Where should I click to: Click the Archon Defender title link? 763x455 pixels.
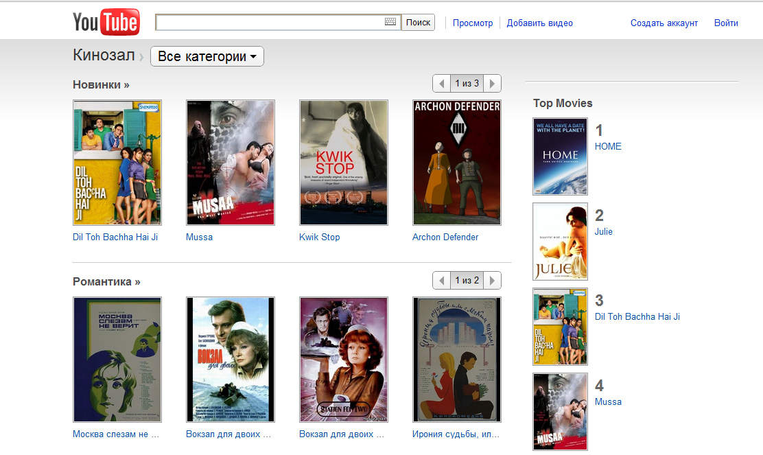tap(445, 237)
